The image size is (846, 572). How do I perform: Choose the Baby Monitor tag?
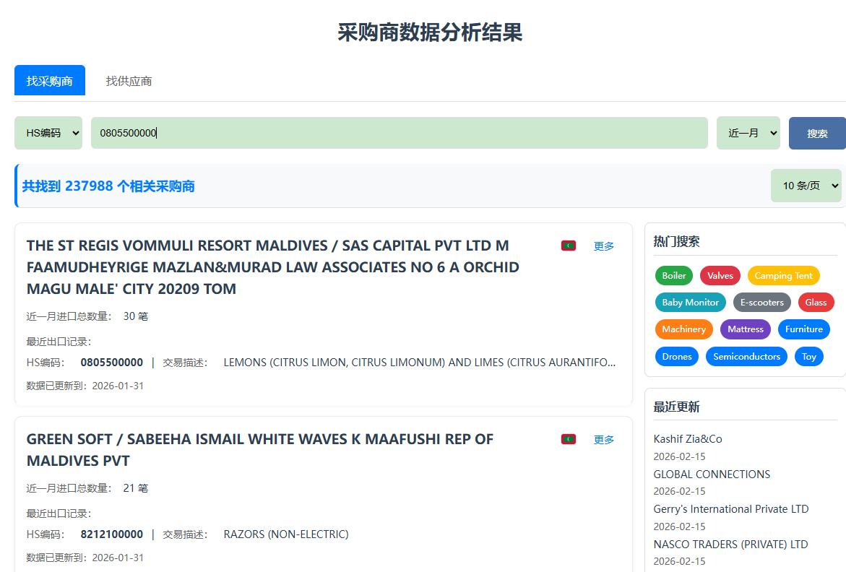[x=690, y=302]
